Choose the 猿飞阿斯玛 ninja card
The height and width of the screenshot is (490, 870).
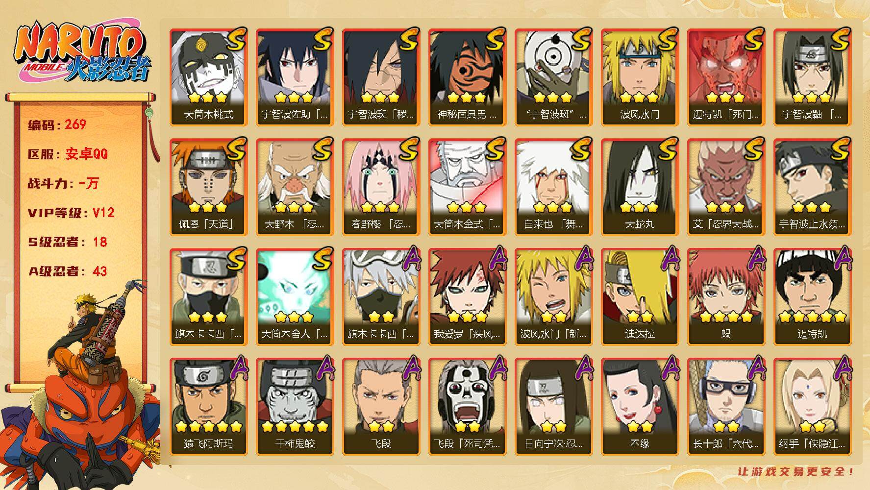[208, 407]
